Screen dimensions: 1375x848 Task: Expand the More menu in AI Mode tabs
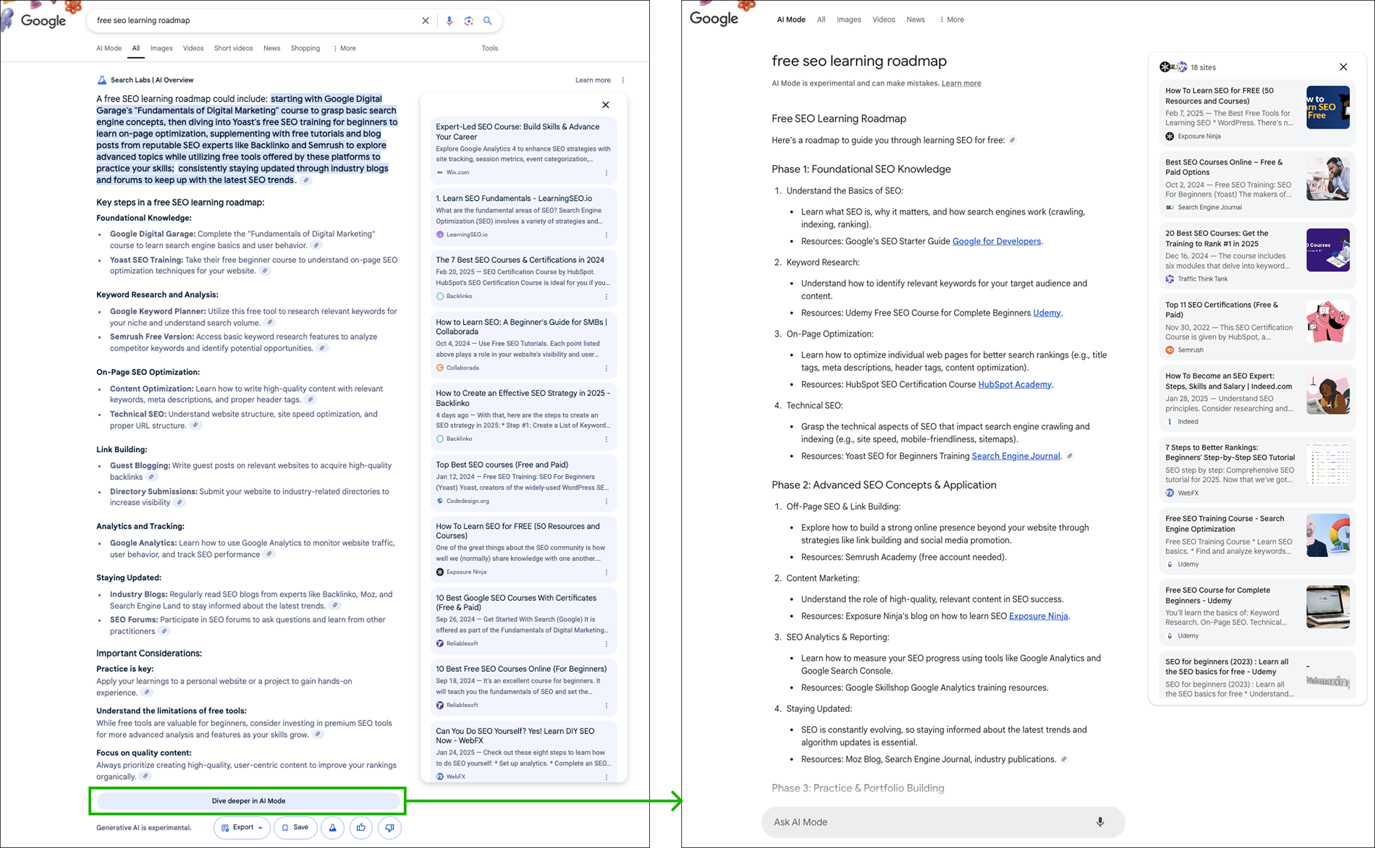(x=952, y=19)
